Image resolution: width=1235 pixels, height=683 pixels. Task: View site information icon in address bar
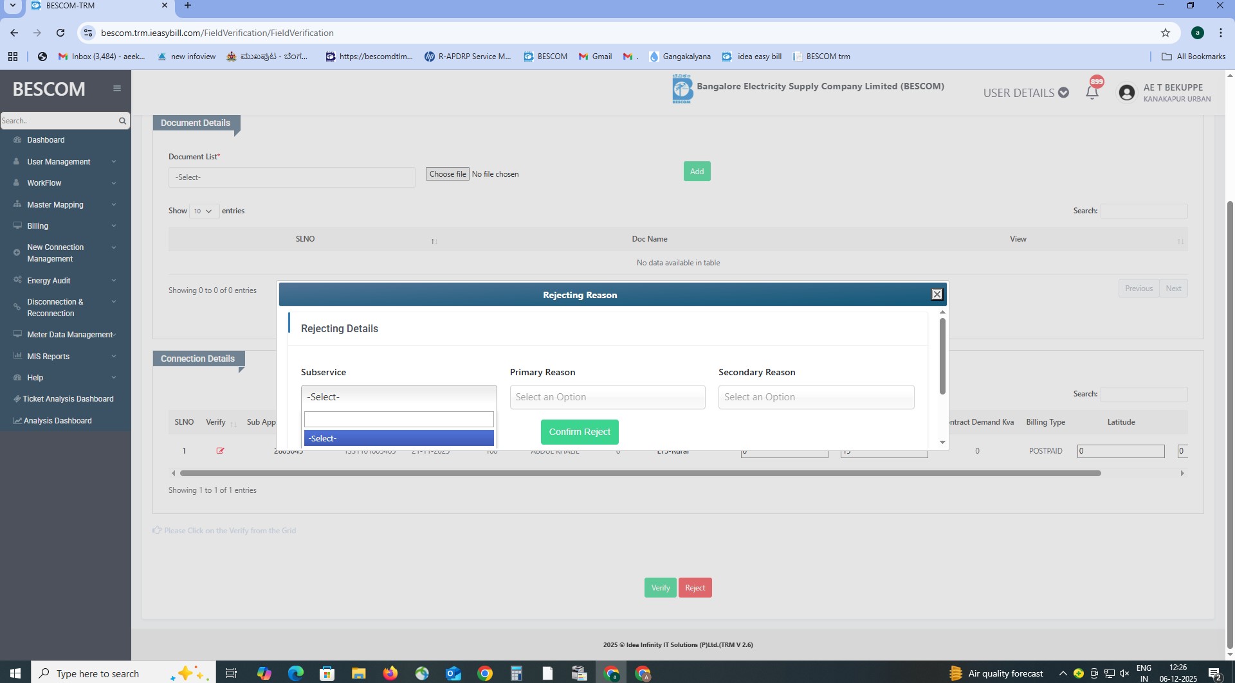point(88,33)
